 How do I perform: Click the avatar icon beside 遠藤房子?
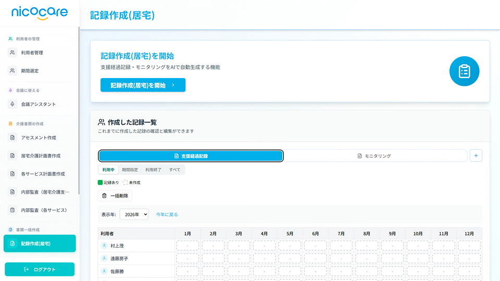(x=104, y=259)
